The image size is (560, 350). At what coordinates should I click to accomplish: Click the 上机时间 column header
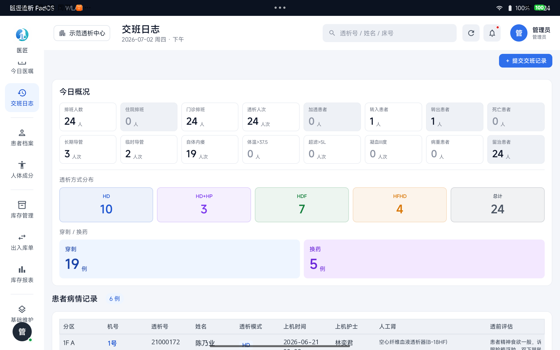pos(294,326)
